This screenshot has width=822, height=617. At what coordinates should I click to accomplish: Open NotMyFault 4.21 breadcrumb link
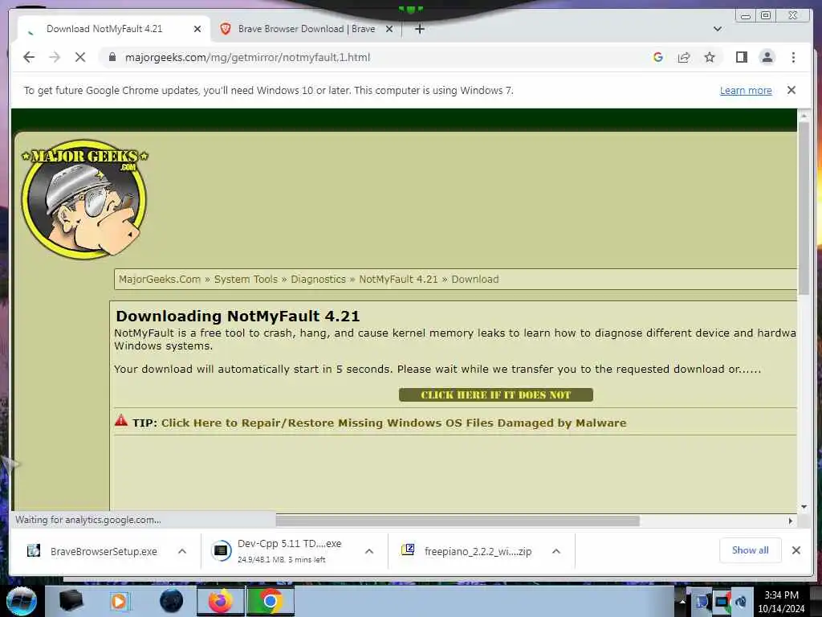pos(398,279)
